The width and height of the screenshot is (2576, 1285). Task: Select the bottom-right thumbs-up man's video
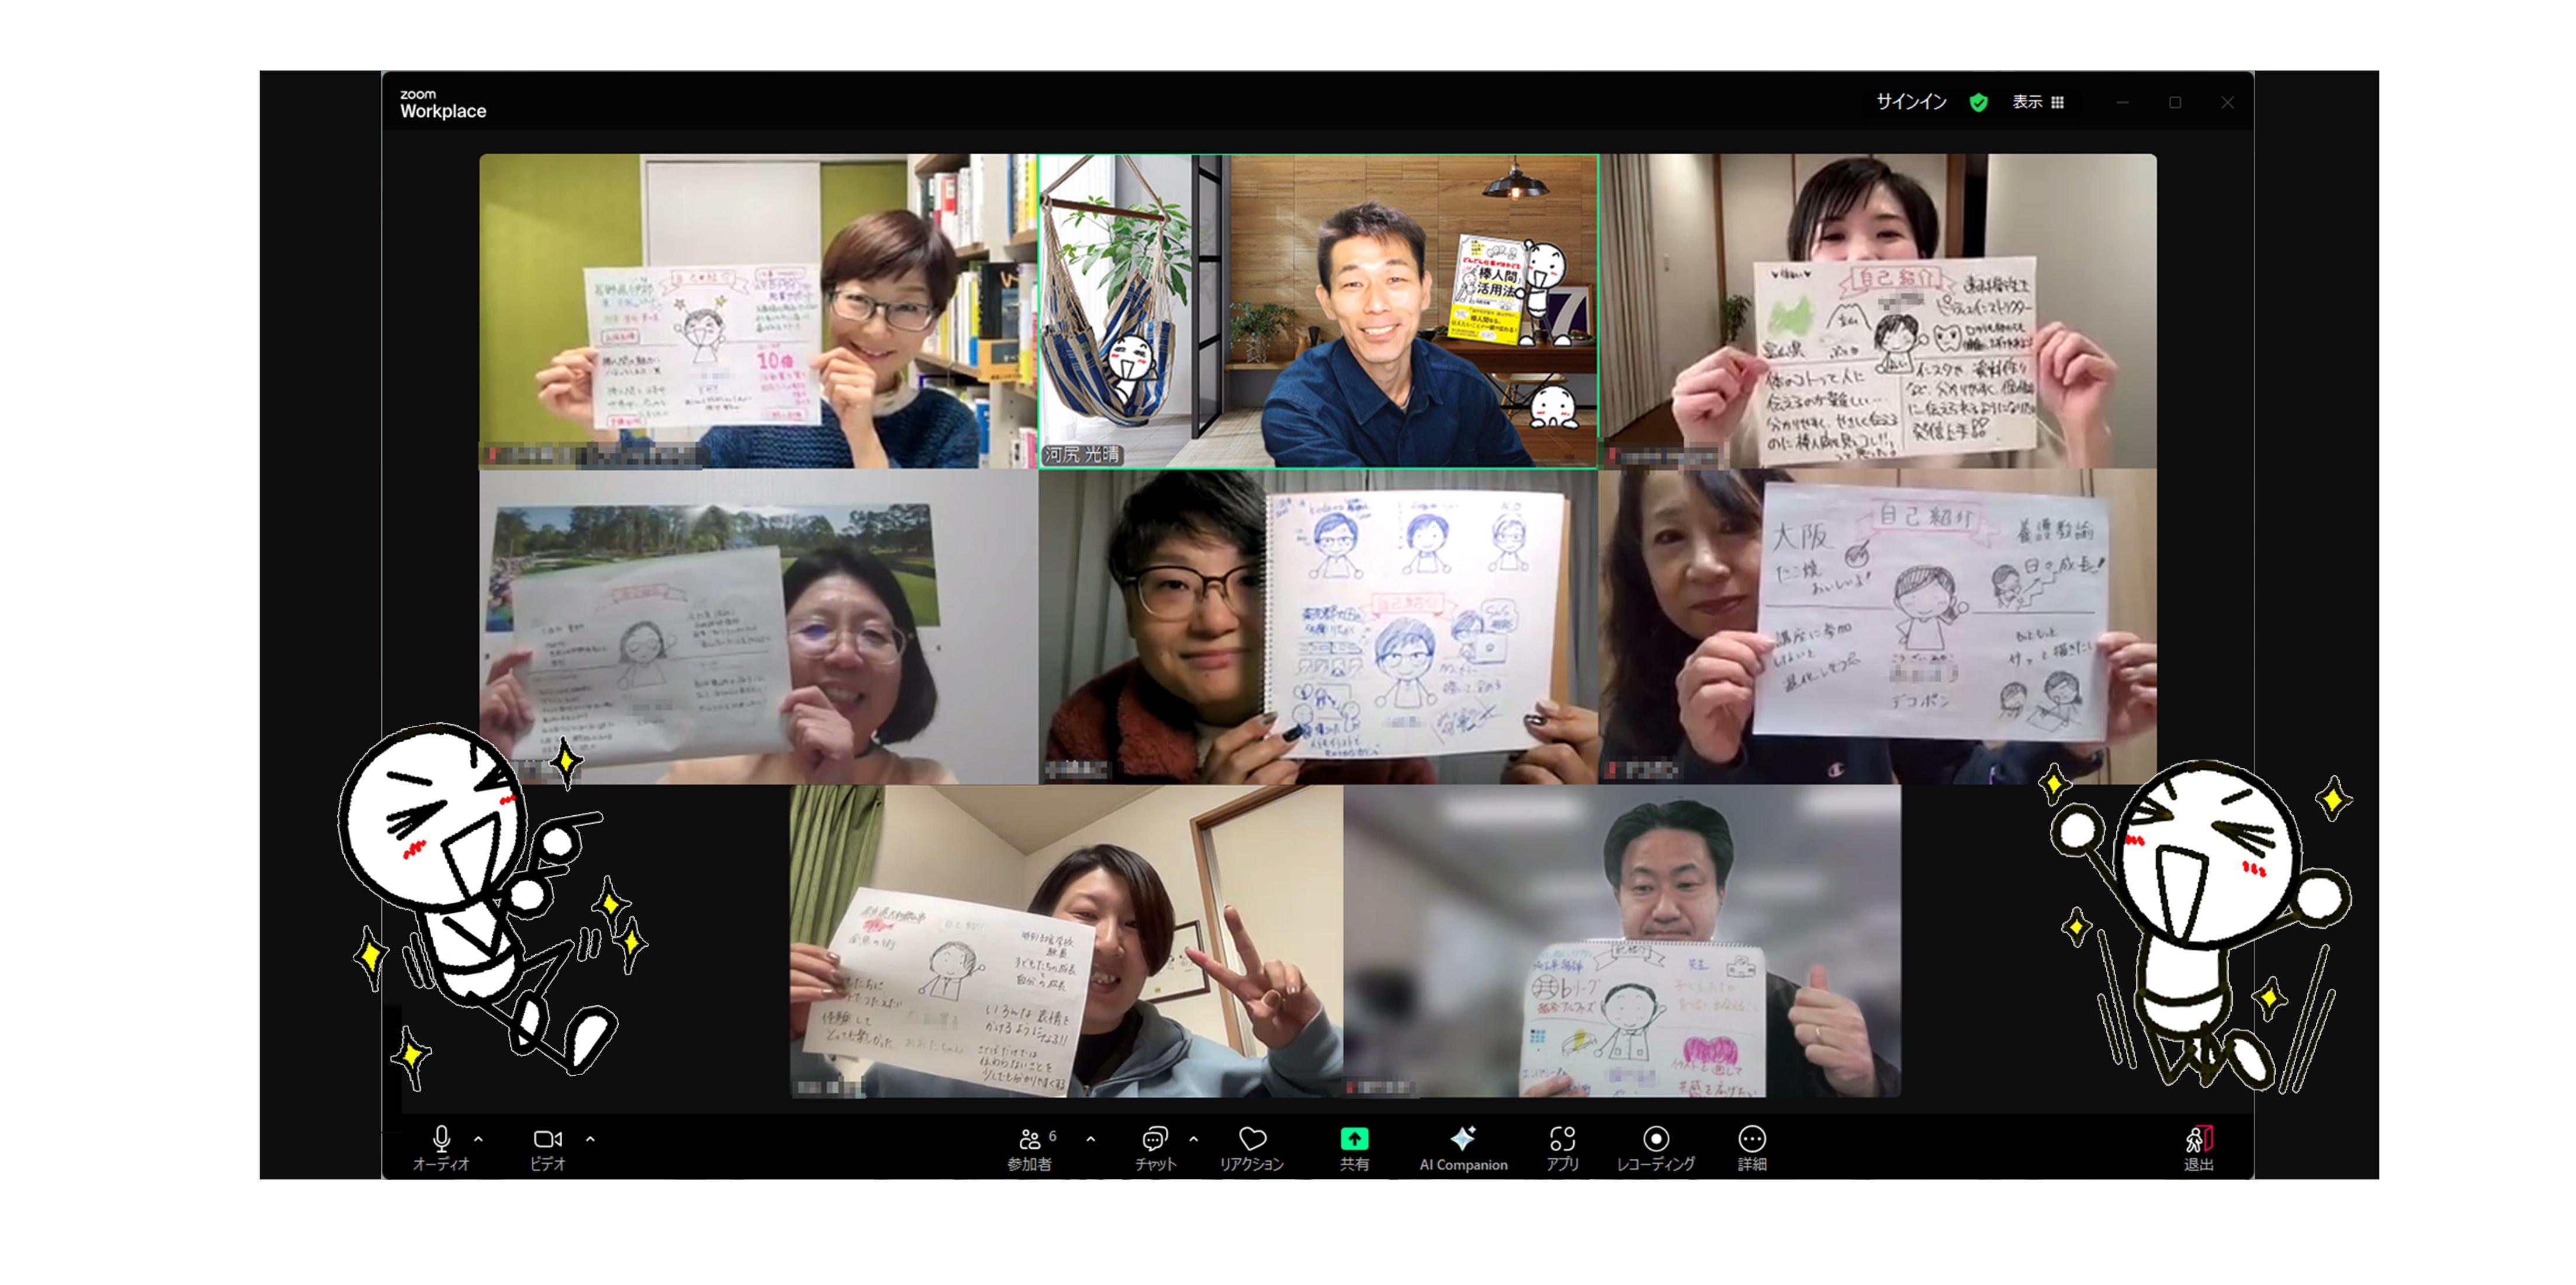(1621, 941)
